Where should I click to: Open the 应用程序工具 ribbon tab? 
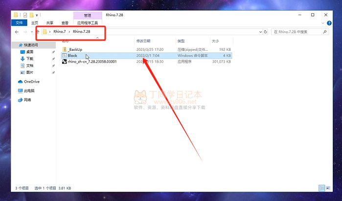88,22
